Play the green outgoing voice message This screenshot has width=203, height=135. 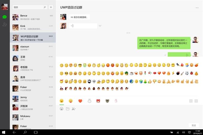pos(179,54)
